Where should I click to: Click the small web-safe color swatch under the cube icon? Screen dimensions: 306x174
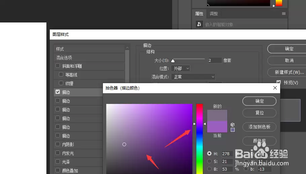(233, 130)
